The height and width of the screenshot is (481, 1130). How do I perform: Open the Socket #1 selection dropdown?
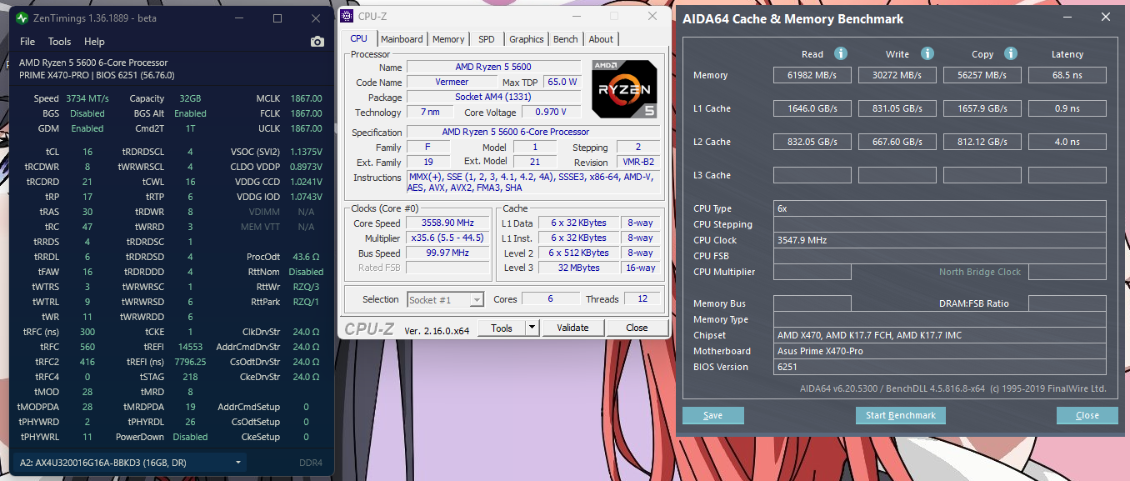(445, 299)
